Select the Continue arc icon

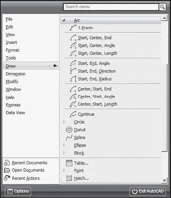pyautogui.click(x=73, y=114)
